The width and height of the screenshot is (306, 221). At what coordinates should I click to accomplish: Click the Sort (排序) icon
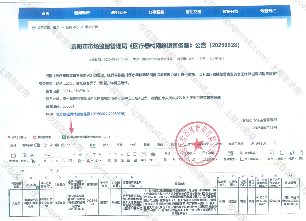pos(292,153)
